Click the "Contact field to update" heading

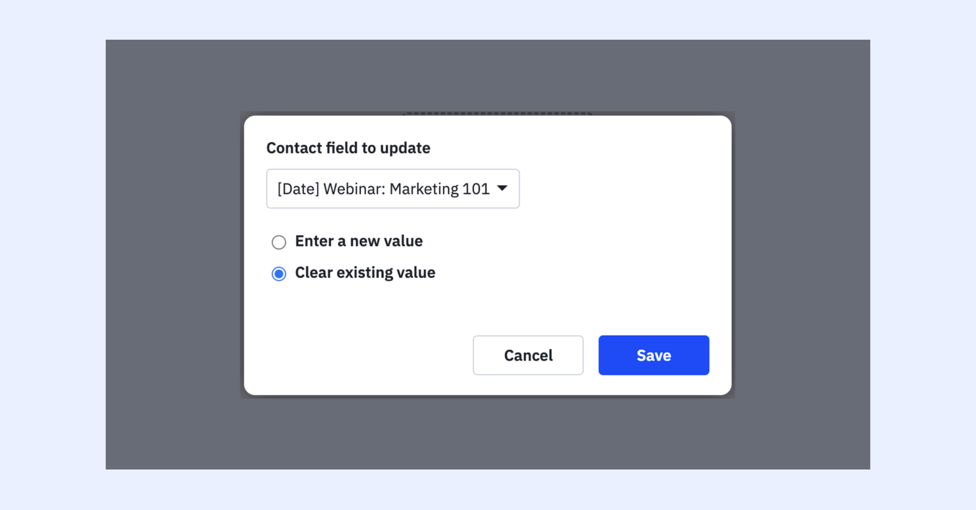coord(348,148)
